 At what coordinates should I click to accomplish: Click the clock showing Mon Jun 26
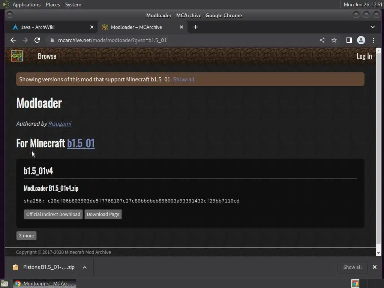363,4
